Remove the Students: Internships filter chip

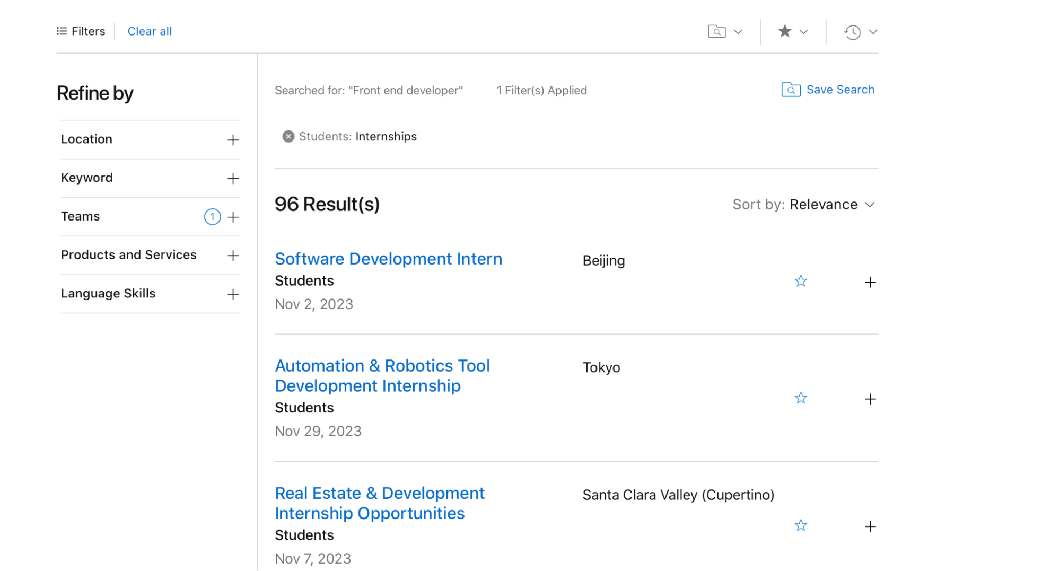[x=288, y=136]
